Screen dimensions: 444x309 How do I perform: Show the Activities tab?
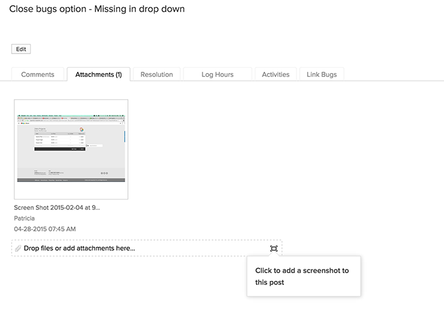276,74
